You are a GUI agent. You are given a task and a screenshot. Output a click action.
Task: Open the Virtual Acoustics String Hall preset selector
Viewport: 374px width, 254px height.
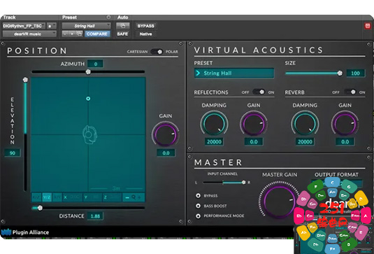[x=234, y=73]
